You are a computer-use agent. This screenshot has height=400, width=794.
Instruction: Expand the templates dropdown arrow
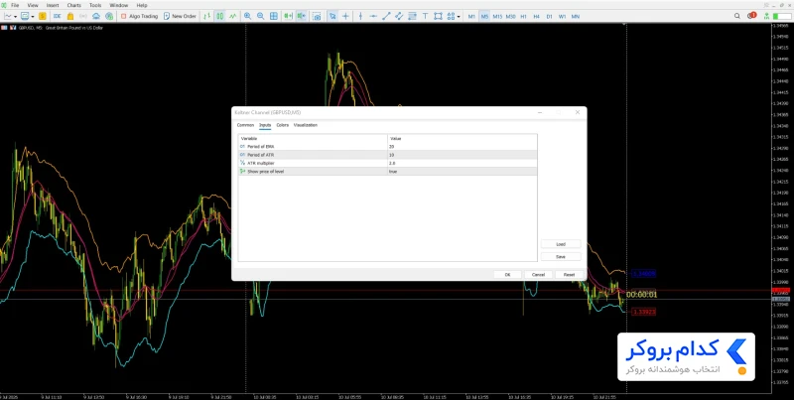point(32,16)
